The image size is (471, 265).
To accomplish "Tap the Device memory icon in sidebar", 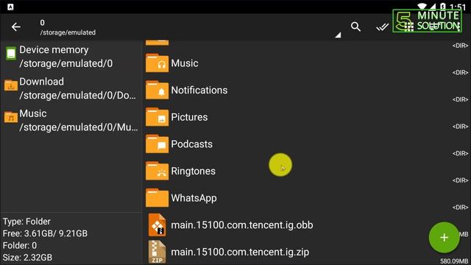I will (11, 54).
